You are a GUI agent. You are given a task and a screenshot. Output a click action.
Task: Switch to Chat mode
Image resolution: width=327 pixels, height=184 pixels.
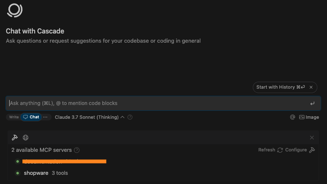tap(31, 117)
